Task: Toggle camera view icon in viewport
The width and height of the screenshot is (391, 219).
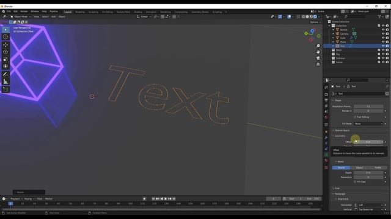Action: click(318, 58)
